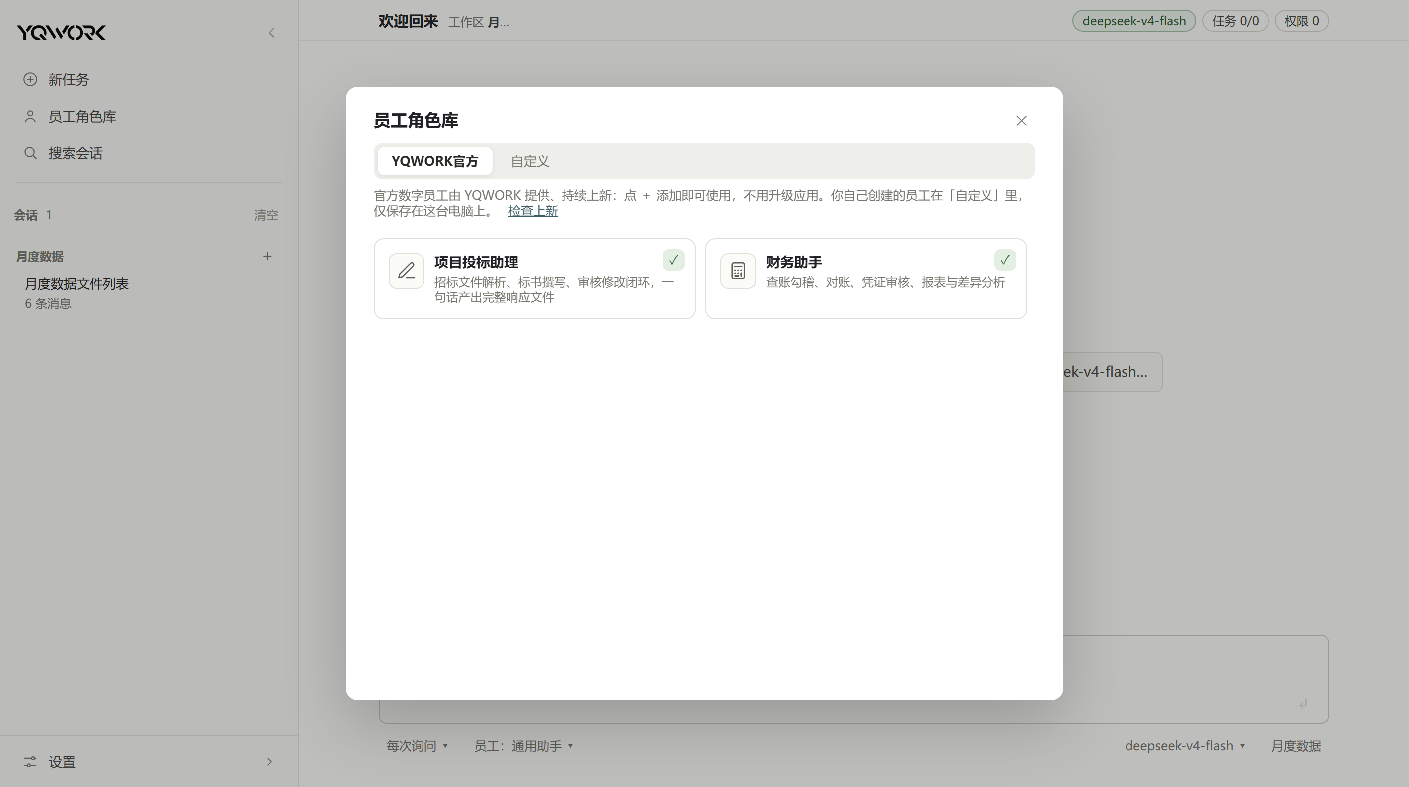Select the 月度数据 workspace group
Image resolution: width=1409 pixels, height=787 pixels.
pyautogui.click(x=40, y=256)
